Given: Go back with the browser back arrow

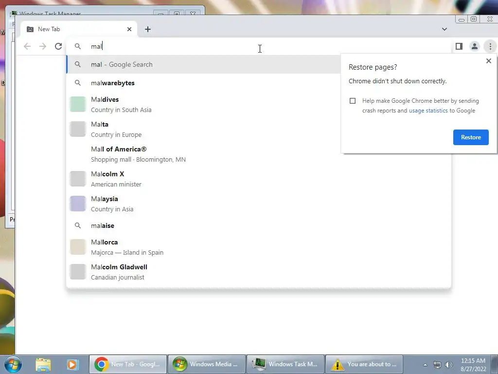Looking at the screenshot, I should [27, 46].
